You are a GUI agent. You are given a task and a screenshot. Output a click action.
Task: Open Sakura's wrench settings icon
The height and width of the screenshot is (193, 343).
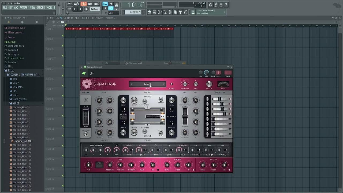click(92, 73)
